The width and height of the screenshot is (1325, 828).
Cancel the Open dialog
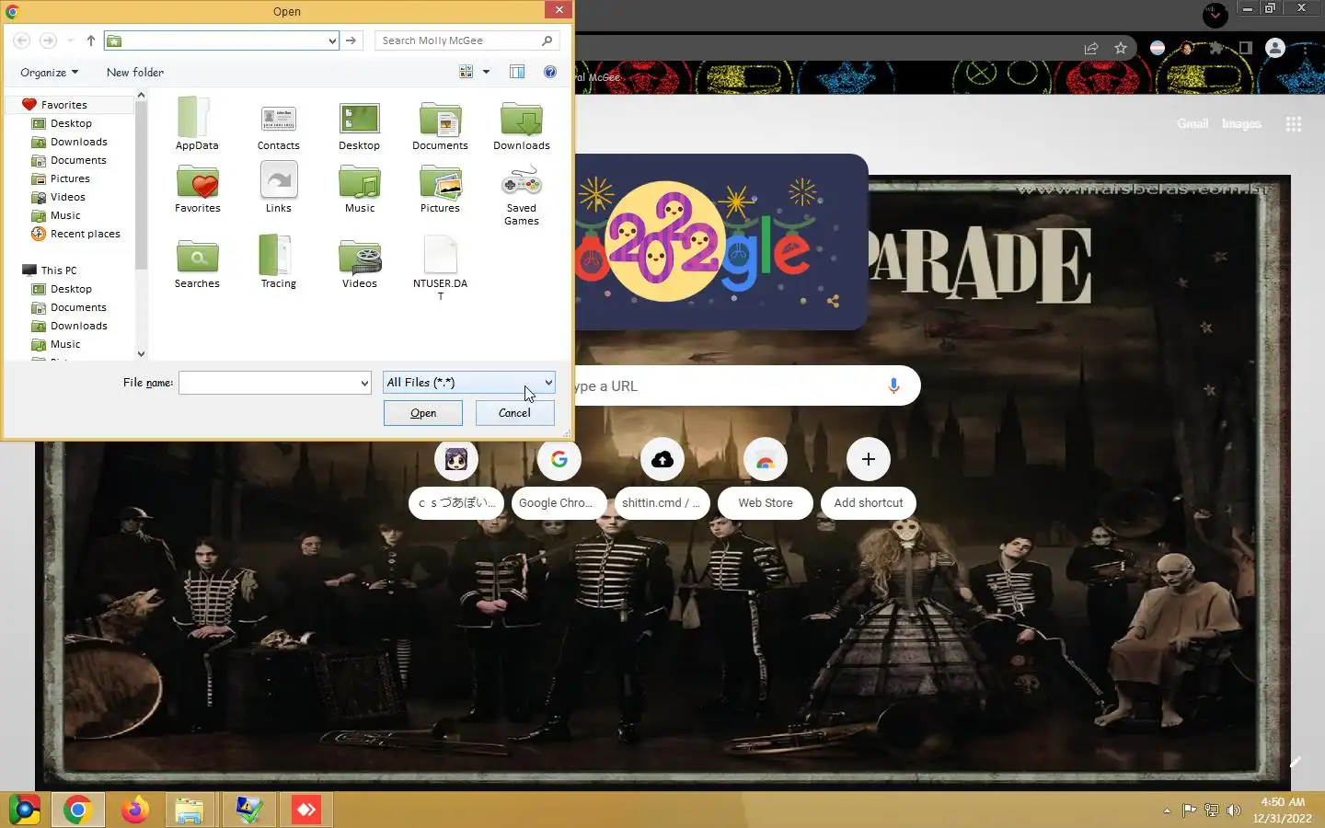point(514,413)
